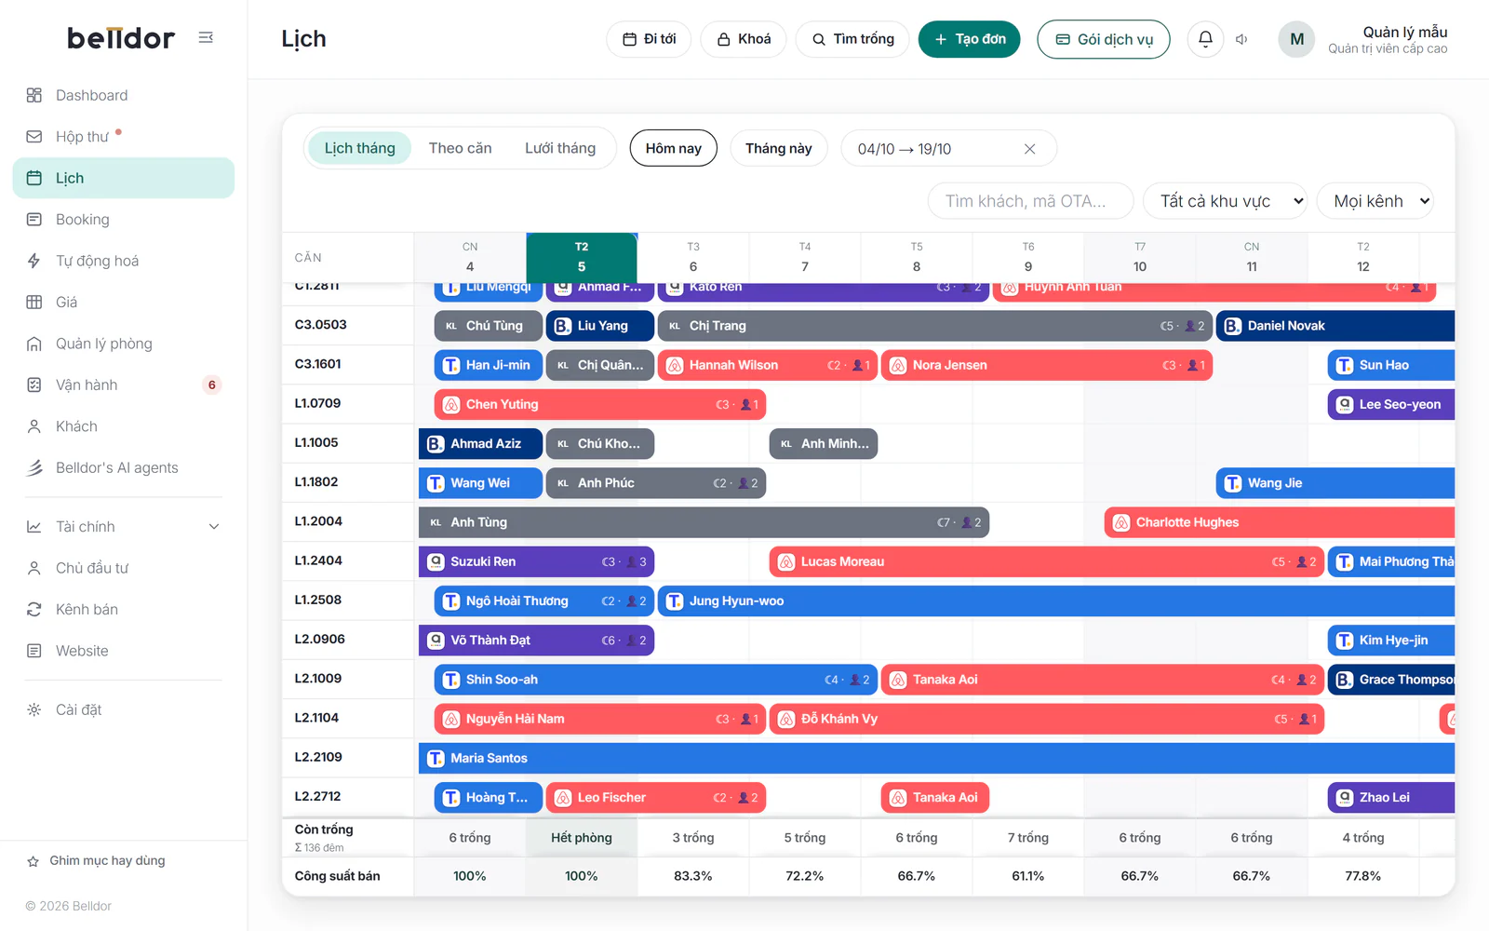
Task: Open Quản lý phòng
Action: tap(124, 344)
